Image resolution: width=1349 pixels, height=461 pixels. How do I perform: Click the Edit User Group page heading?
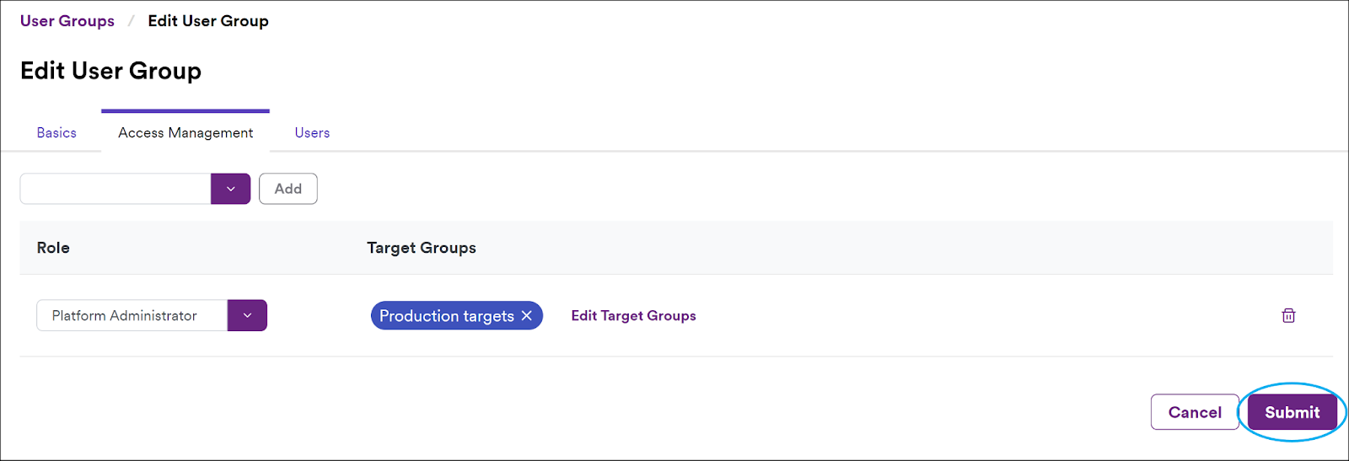(110, 71)
